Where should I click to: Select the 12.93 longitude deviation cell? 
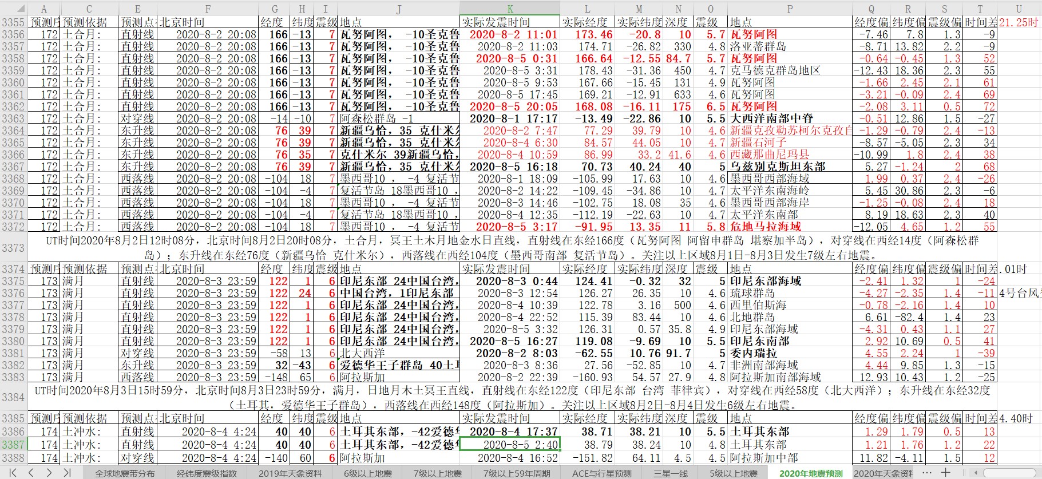click(x=871, y=377)
